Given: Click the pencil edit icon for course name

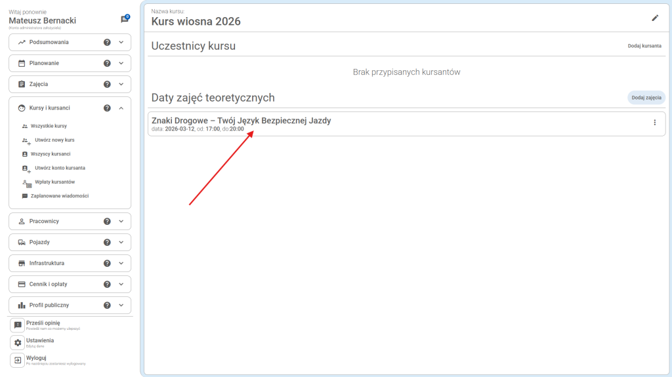Looking at the screenshot, I should pos(654,18).
